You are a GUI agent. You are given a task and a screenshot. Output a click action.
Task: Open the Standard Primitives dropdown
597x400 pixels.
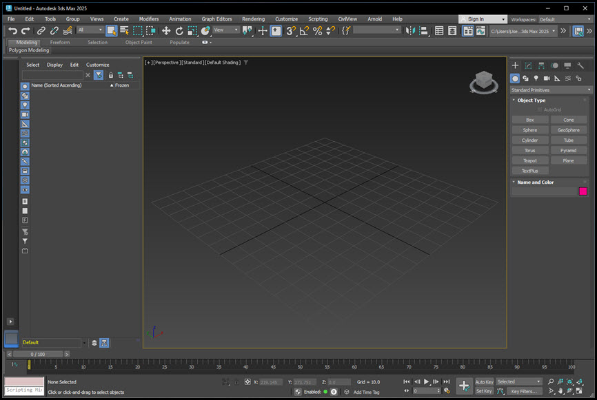pyautogui.click(x=551, y=90)
